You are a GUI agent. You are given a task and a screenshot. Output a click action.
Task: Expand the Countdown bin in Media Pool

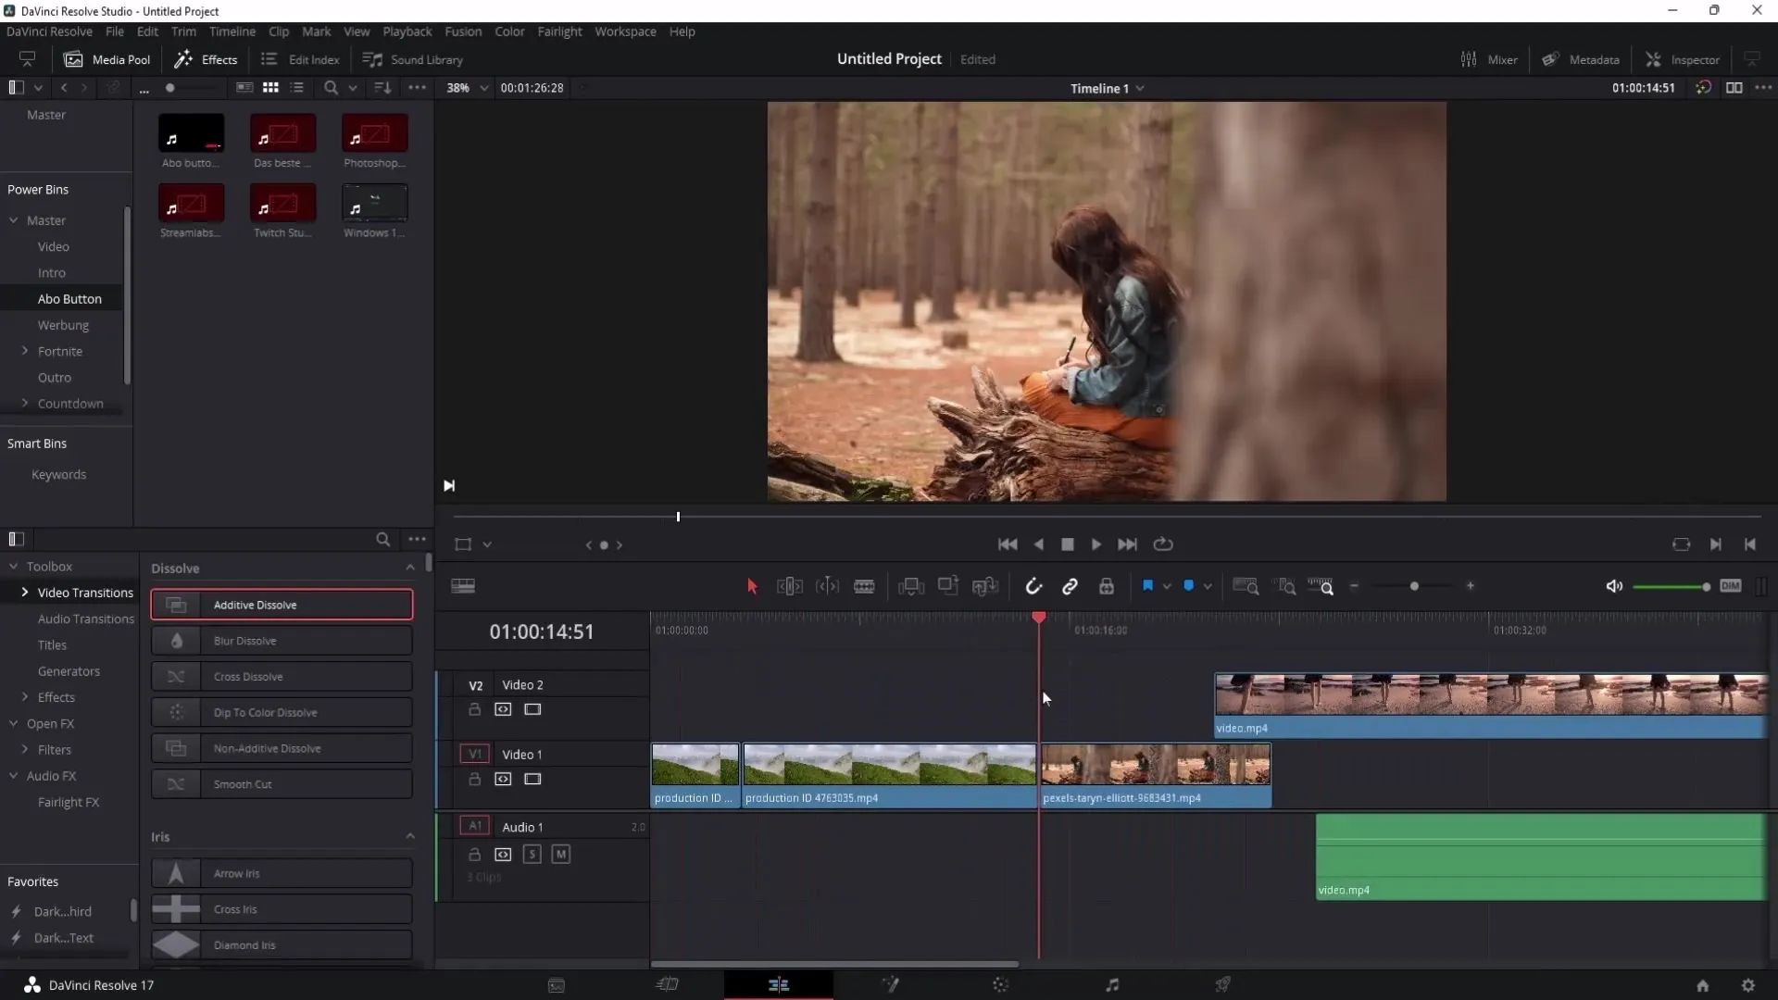tap(23, 403)
